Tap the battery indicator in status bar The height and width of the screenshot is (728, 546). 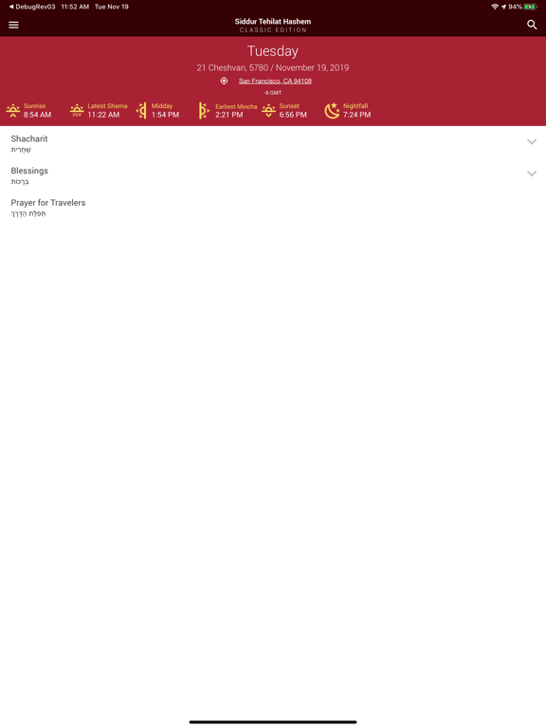tap(530, 7)
